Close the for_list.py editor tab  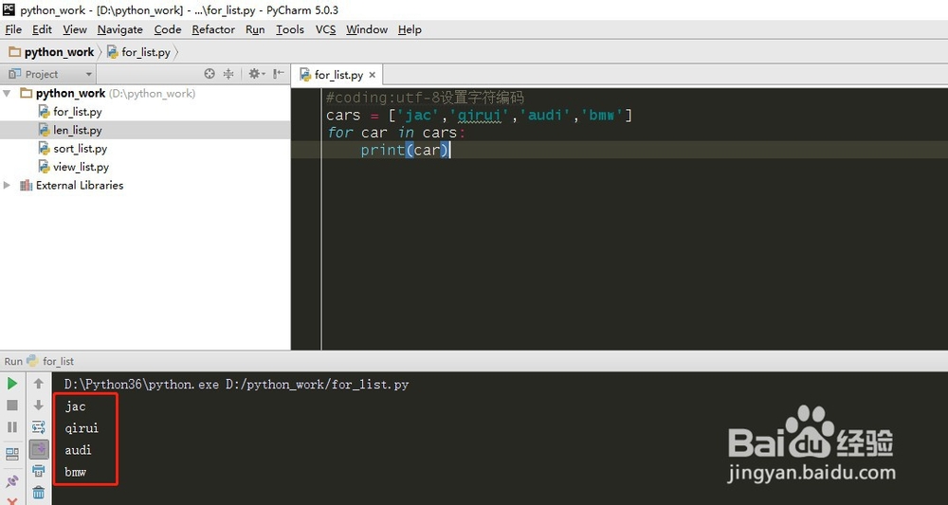click(373, 75)
